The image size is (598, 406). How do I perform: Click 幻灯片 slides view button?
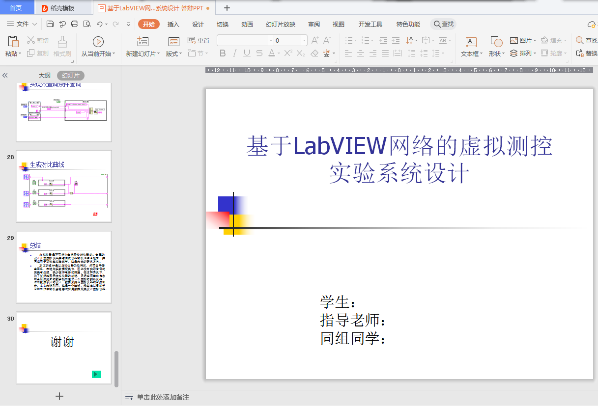tap(71, 76)
